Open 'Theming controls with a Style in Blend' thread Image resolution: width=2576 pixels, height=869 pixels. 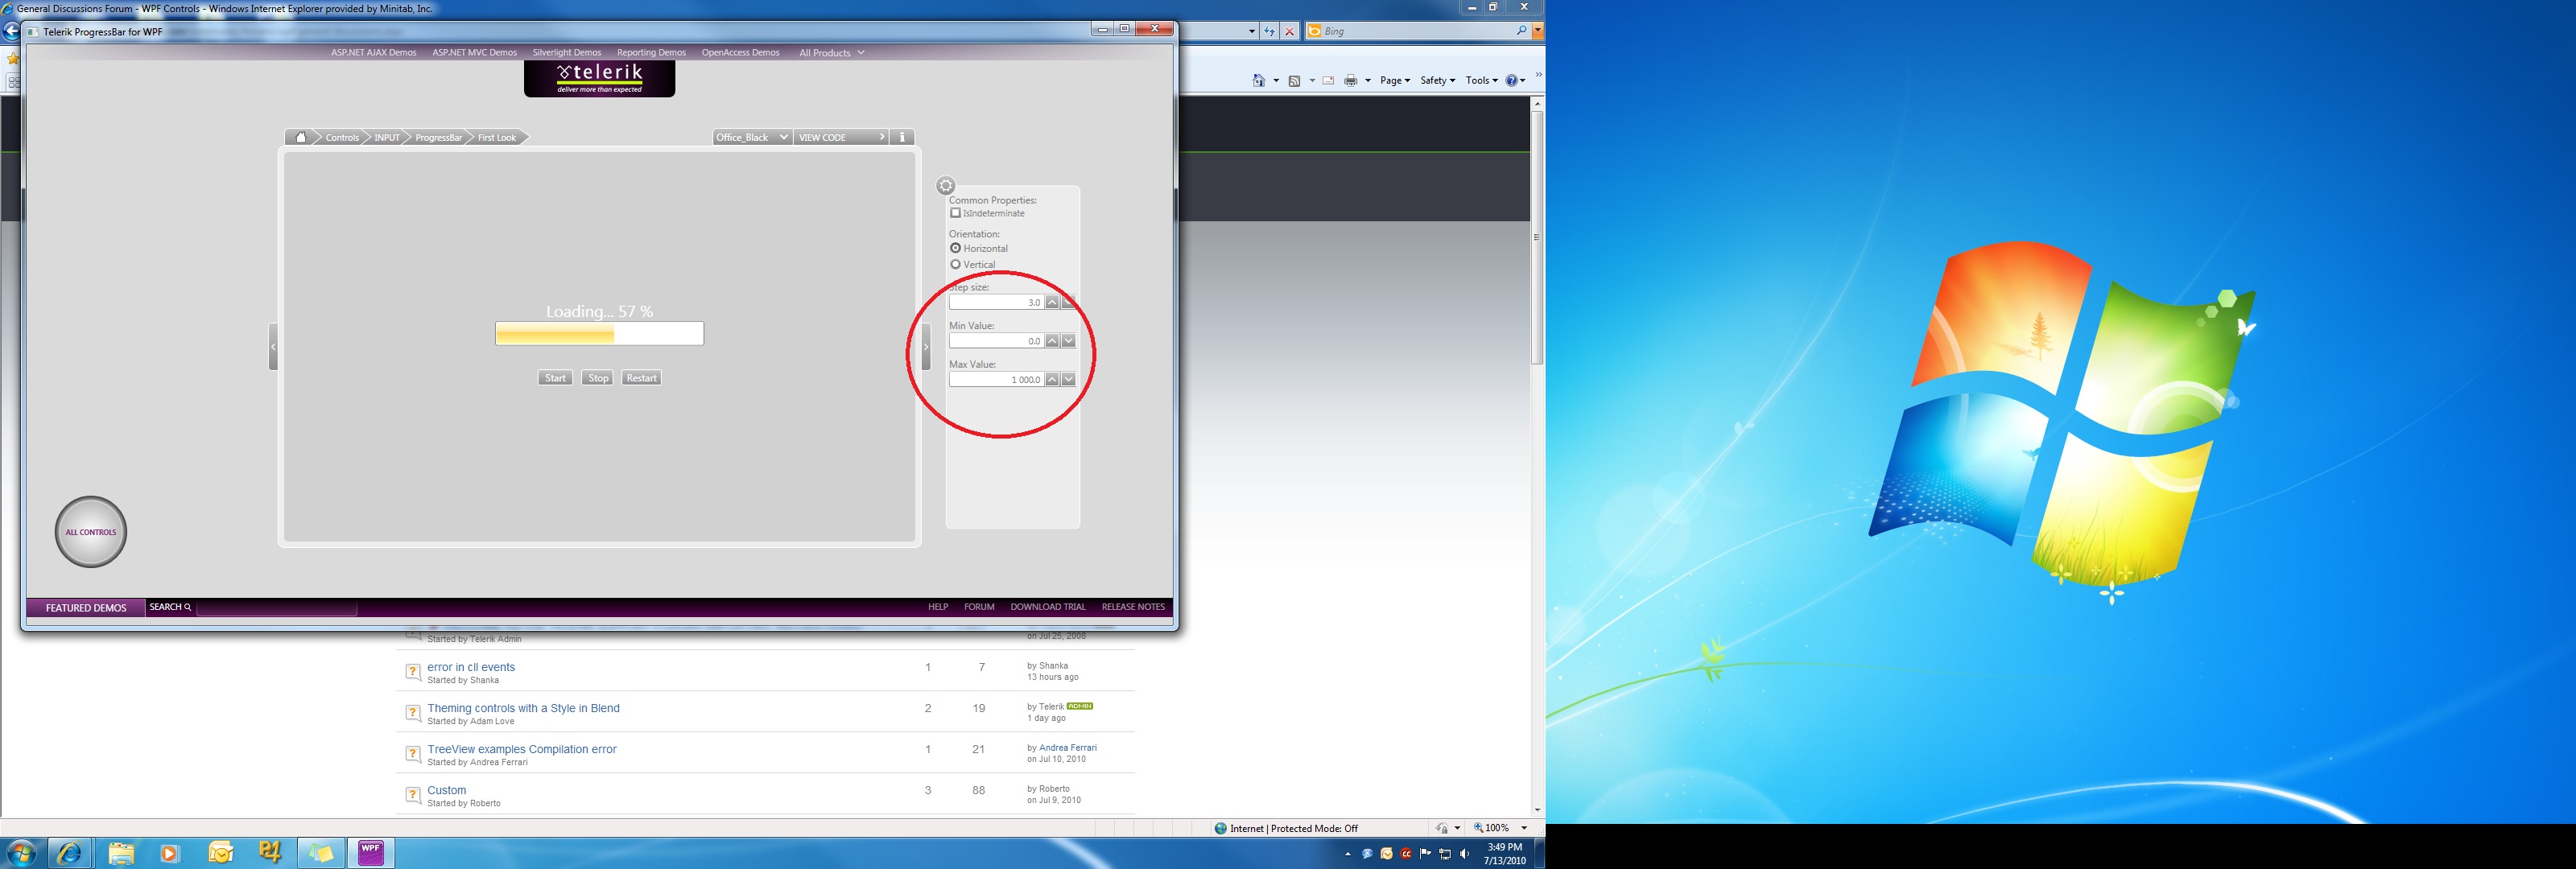tap(523, 708)
